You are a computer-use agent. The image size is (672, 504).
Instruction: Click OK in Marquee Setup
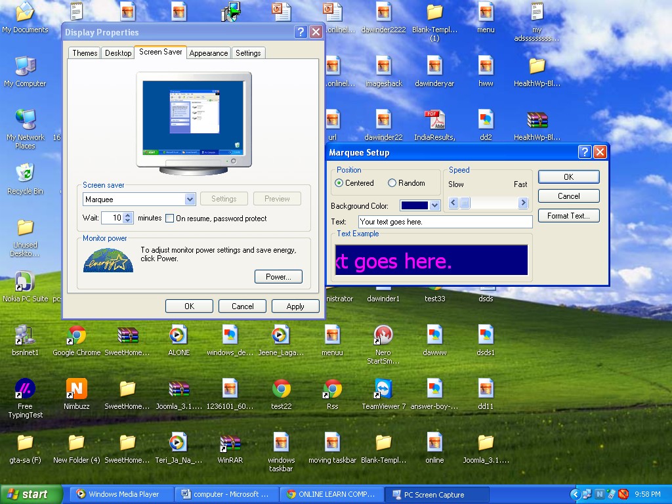tap(568, 177)
